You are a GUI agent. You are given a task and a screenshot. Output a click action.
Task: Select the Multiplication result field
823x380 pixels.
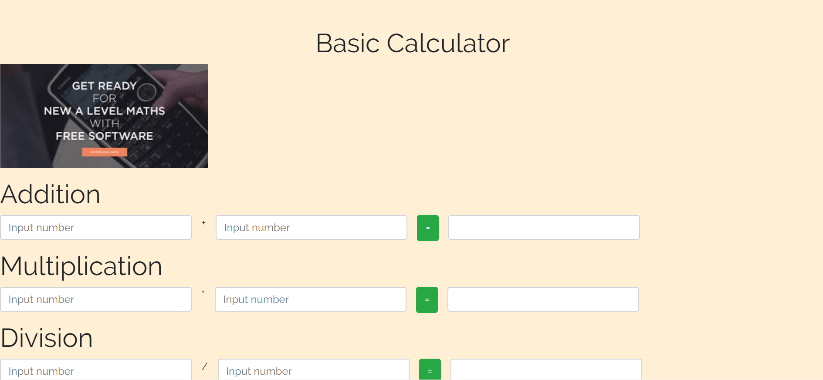[x=543, y=299]
